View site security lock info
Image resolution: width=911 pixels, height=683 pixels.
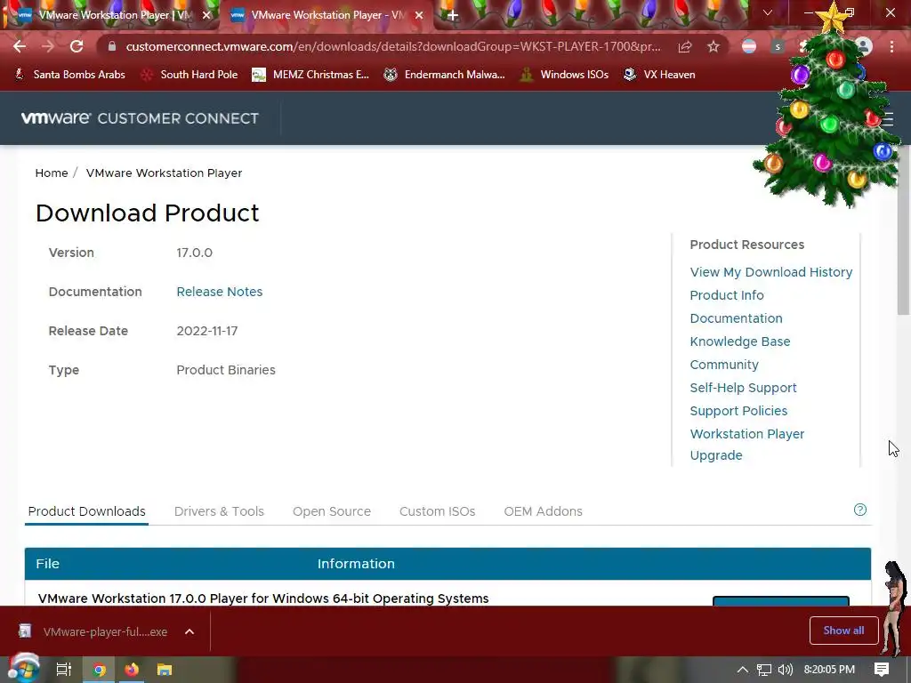point(112,46)
